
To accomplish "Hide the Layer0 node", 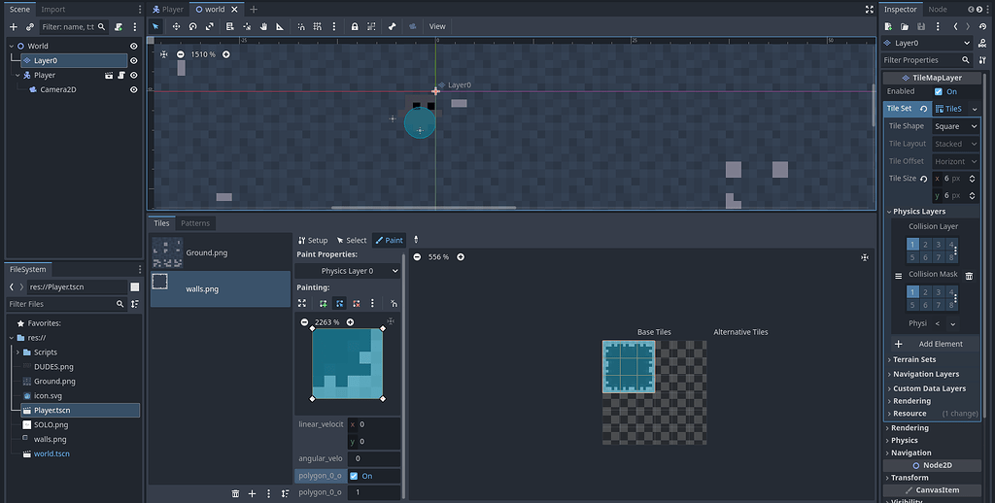I will click(x=134, y=61).
